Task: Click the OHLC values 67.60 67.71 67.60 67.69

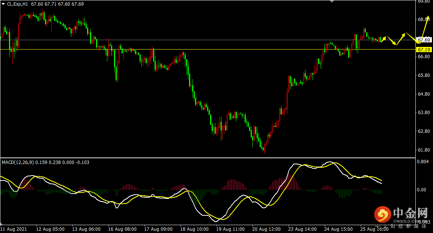Action: tap(57, 4)
